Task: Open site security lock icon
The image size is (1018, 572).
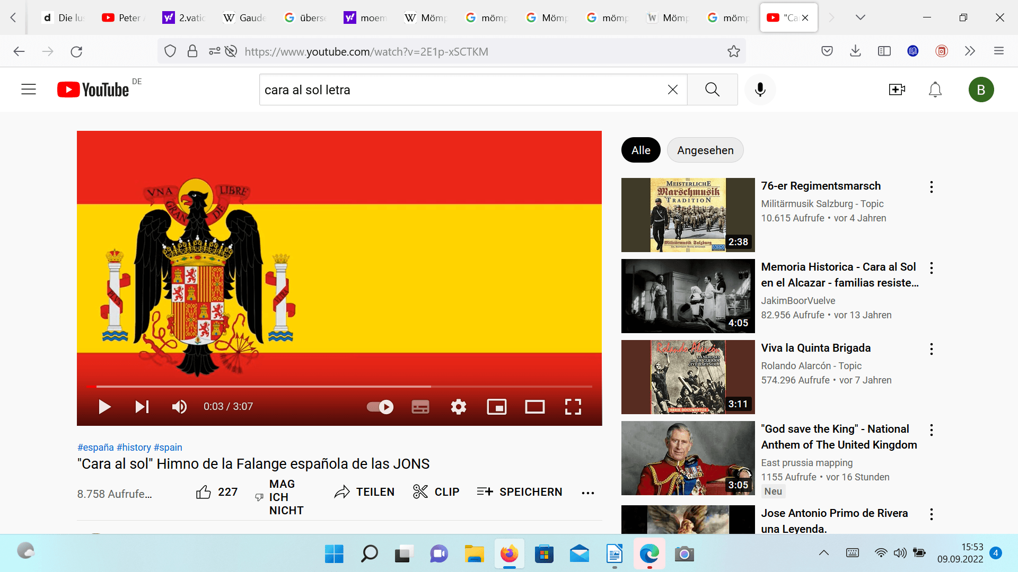Action: 192,51
